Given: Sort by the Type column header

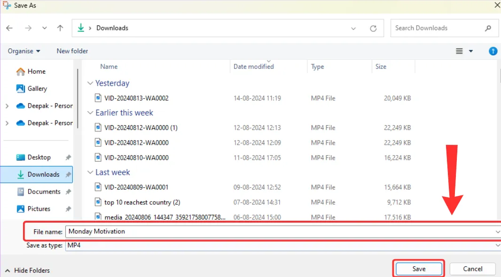Looking at the screenshot, I should [317, 67].
